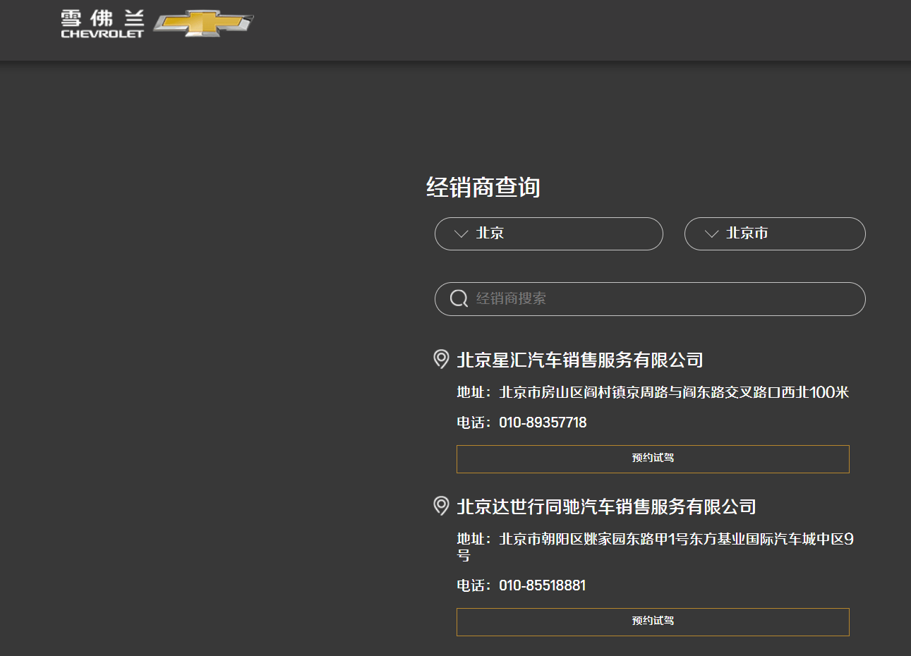The width and height of the screenshot is (911, 656).
Task: Click map pin icon for 北京星汇汽车
Action: (x=441, y=359)
